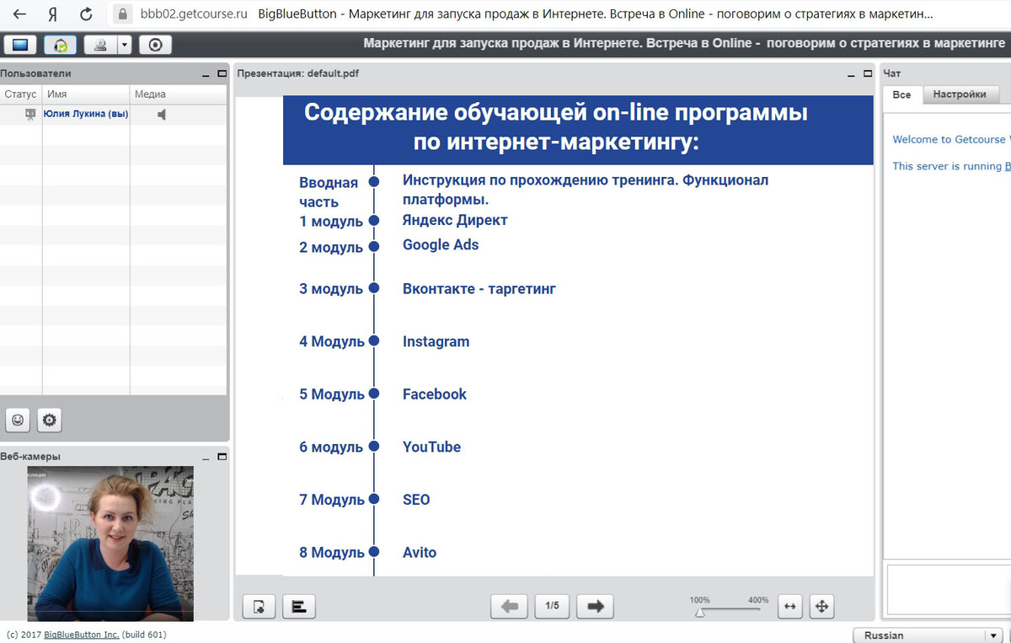The height and width of the screenshot is (643, 1011).
Task: Open the BigBlueButton Inc. footer link
Action: tap(82, 635)
